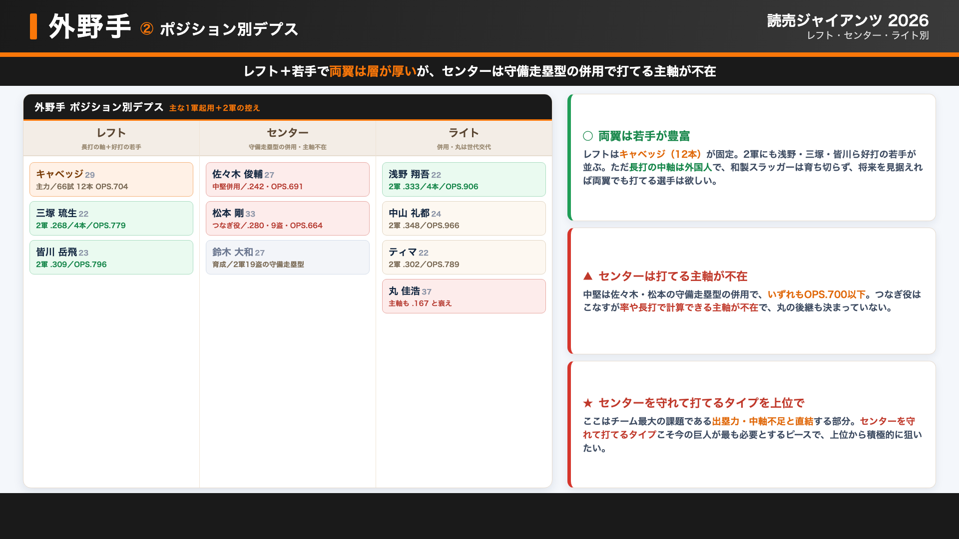The height and width of the screenshot is (539, 959).
Task: Click the 主力／66試 12本 OPS.704 stat line
Action: coord(82,187)
